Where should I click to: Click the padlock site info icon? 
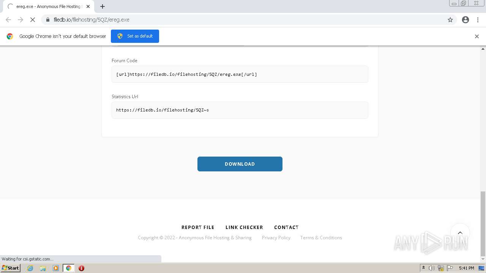point(48,20)
